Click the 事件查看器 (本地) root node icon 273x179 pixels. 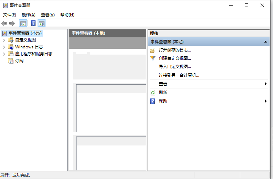coord(4,33)
